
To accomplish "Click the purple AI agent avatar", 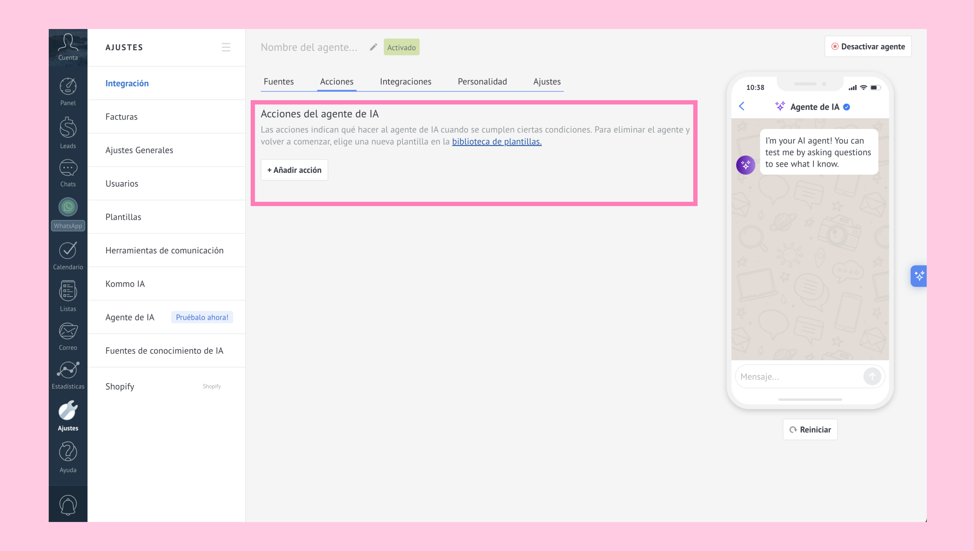I will pyautogui.click(x=746, y=165).
